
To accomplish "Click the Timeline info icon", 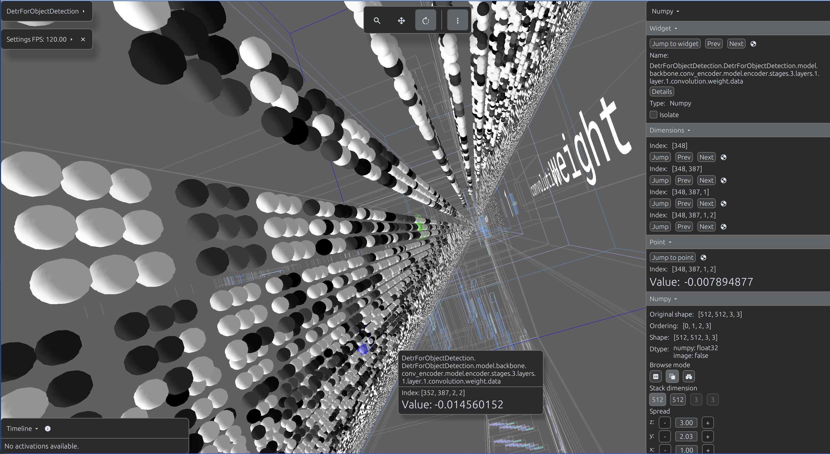I will coord(48,429).
